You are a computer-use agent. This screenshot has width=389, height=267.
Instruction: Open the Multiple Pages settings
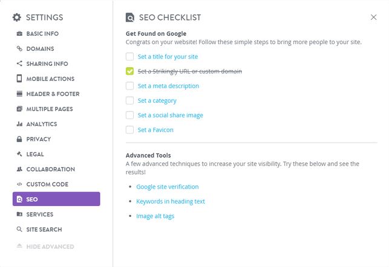coord(49,109)
